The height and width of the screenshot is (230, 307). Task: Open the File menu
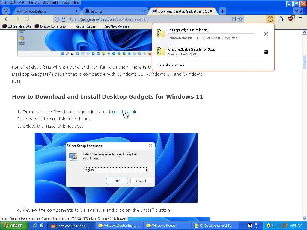point(4,2)
